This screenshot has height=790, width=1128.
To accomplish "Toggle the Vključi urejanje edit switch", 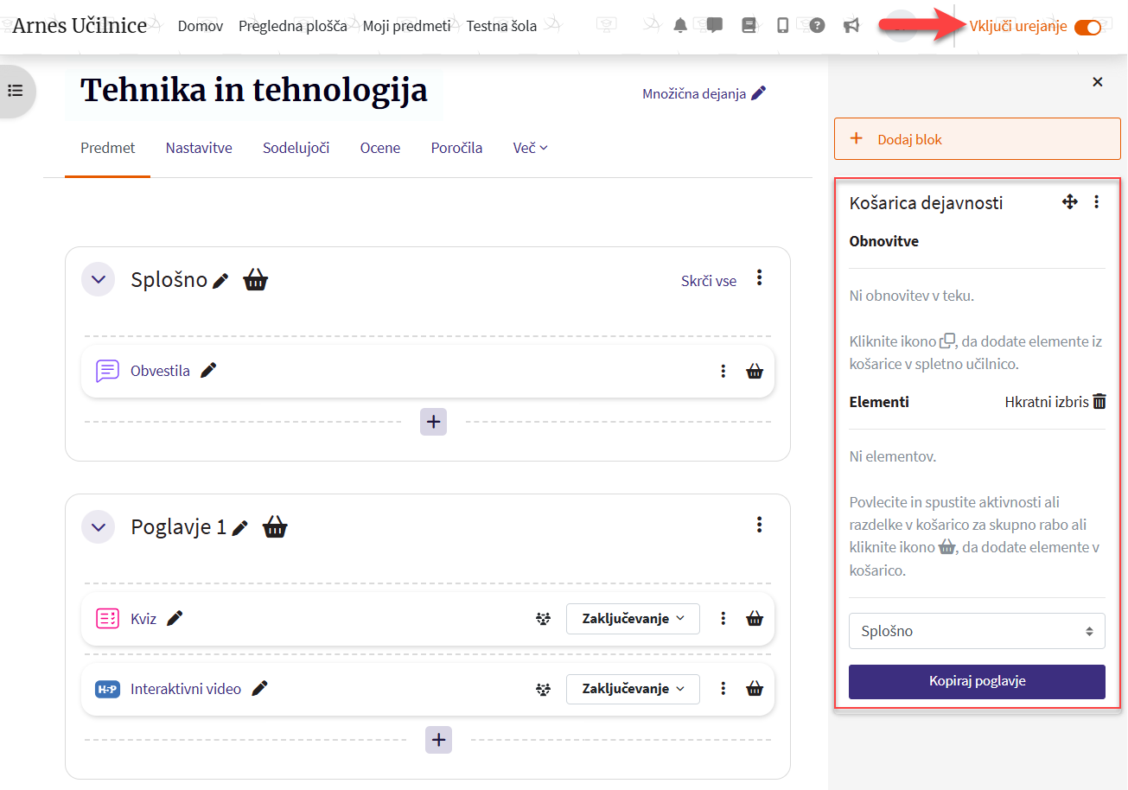I will point(1087,27).
